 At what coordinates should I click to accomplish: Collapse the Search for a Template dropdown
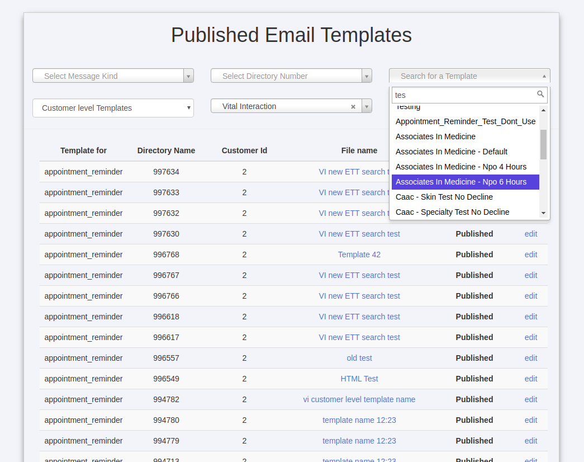tap(469, 76)
